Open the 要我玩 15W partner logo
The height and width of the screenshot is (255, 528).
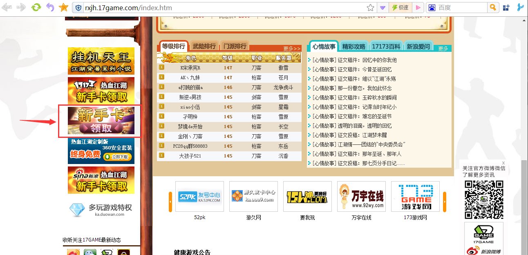[x=307, y=197]
